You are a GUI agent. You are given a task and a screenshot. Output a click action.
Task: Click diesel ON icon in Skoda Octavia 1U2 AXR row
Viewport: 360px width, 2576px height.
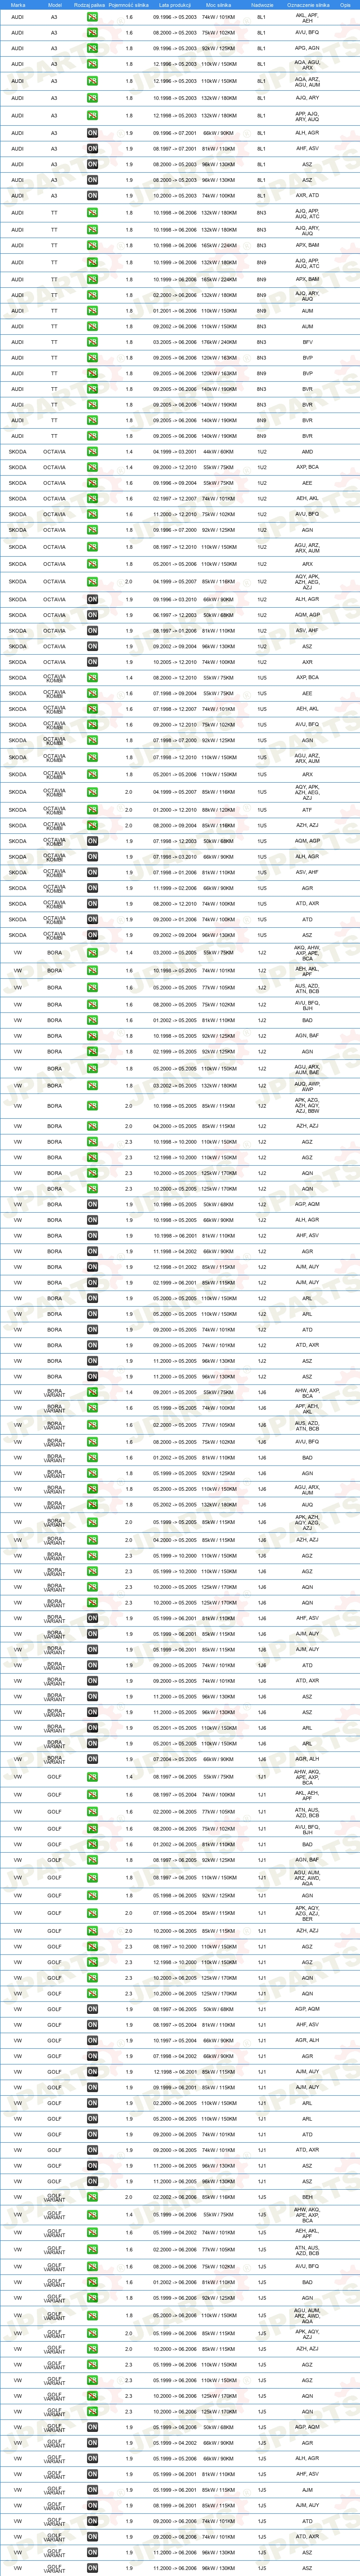click(x=92, y=662)
